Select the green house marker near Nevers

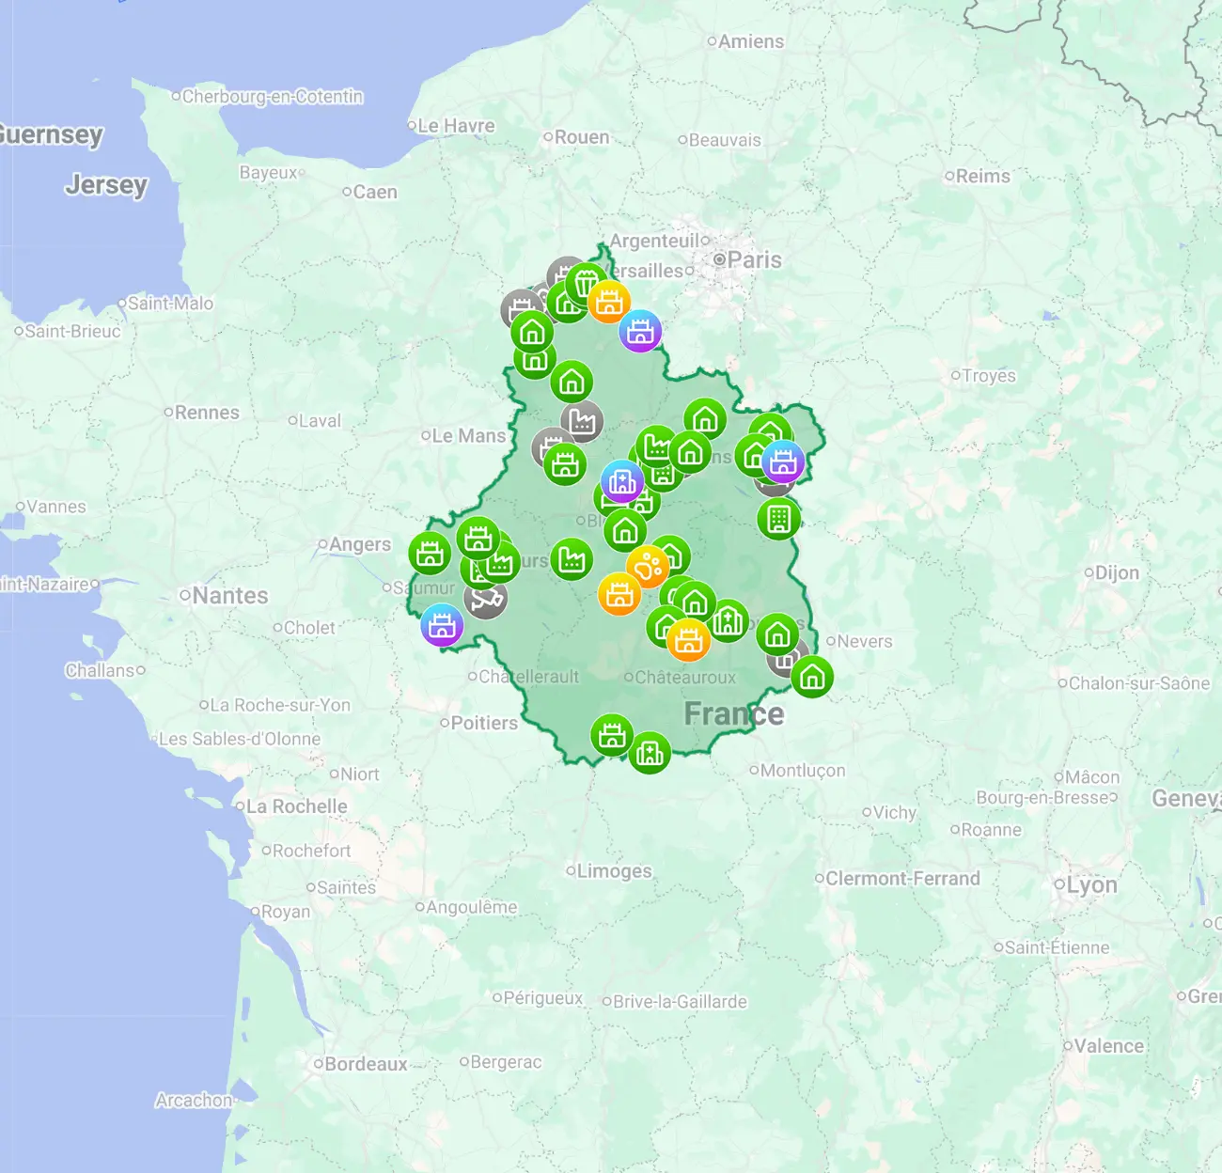(814, 679)
